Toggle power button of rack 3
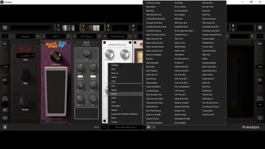The height and width of the screenshot is (149, 265). (108, 30)
